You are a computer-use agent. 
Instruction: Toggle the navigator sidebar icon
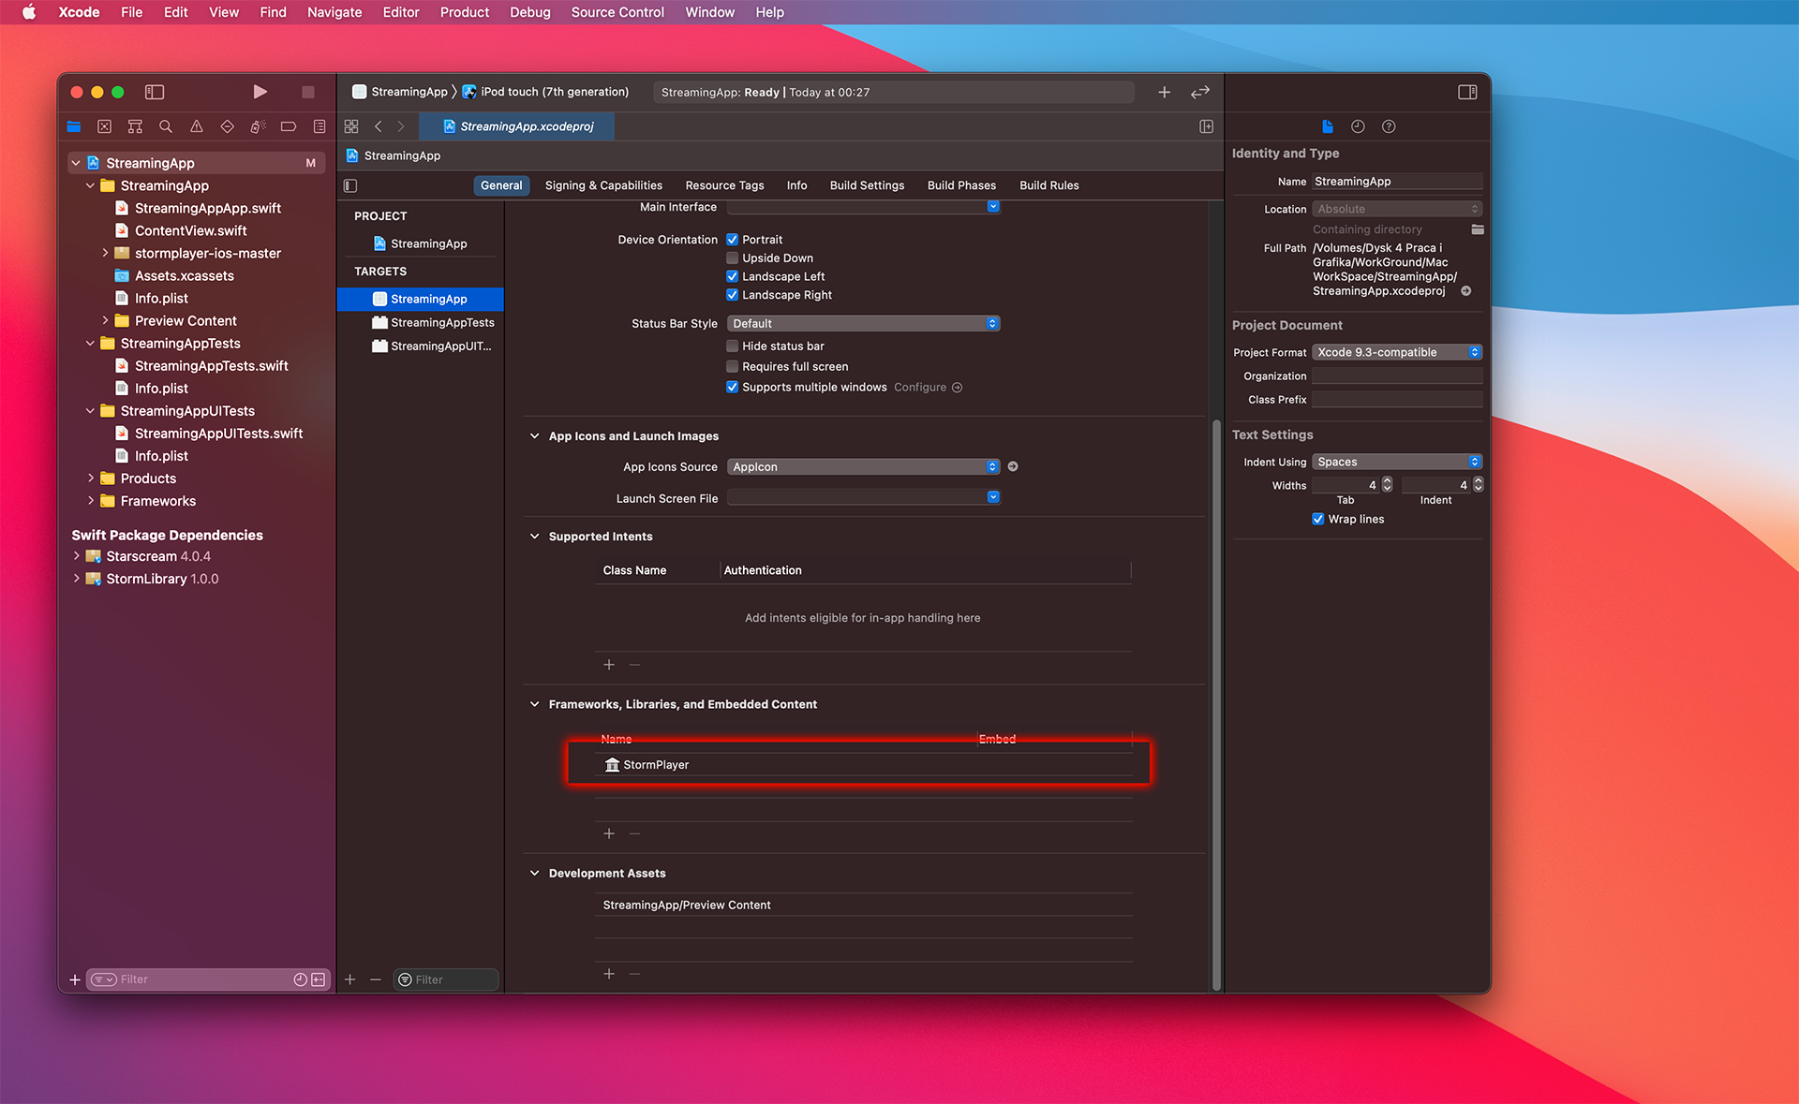155,92
